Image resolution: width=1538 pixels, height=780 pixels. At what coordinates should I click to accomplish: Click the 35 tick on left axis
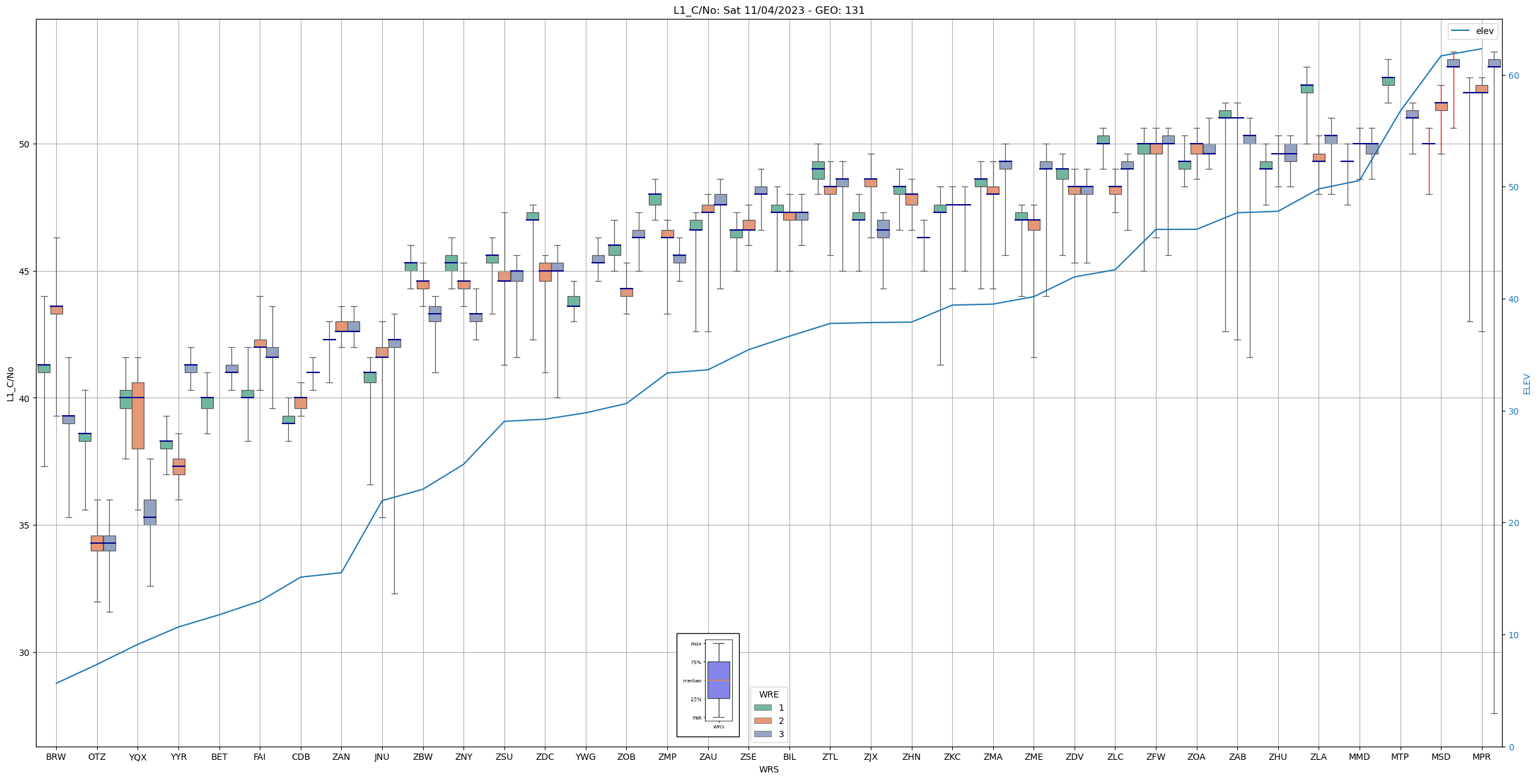click(x=25, y=525)
